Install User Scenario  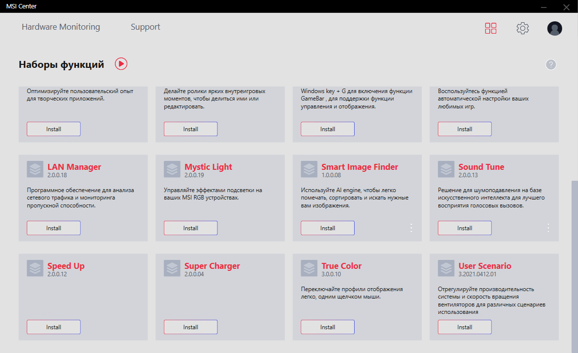coord(465,327)
